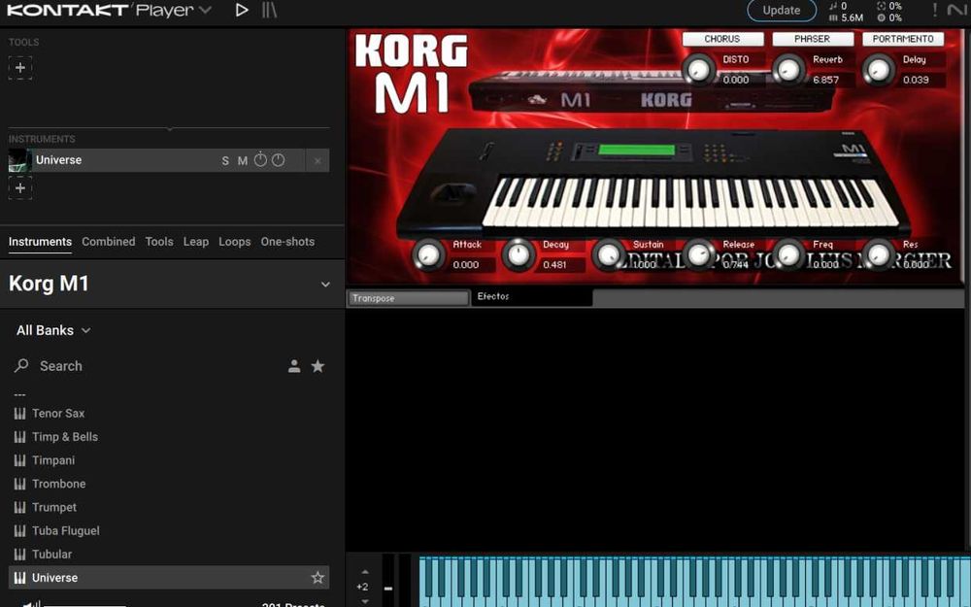The height and width of the screenshot is (607, 971).
Task: Click the Reverb value 6.857
Action: 826,80
